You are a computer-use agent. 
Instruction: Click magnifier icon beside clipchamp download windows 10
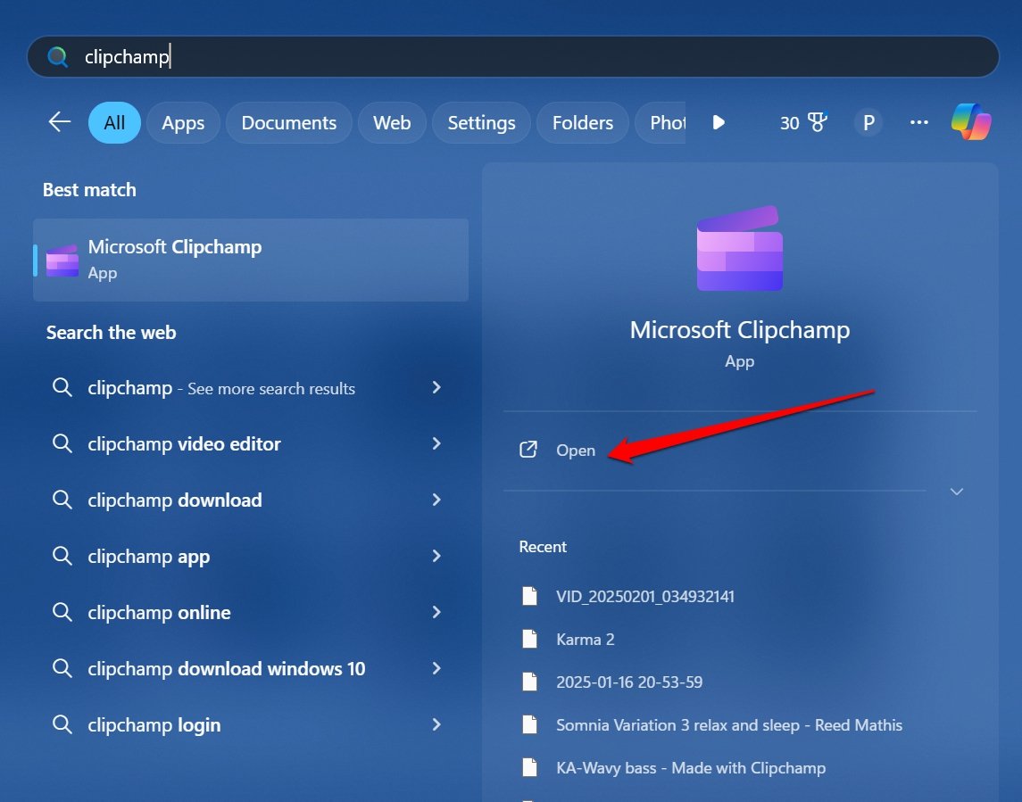pos(62,668)
